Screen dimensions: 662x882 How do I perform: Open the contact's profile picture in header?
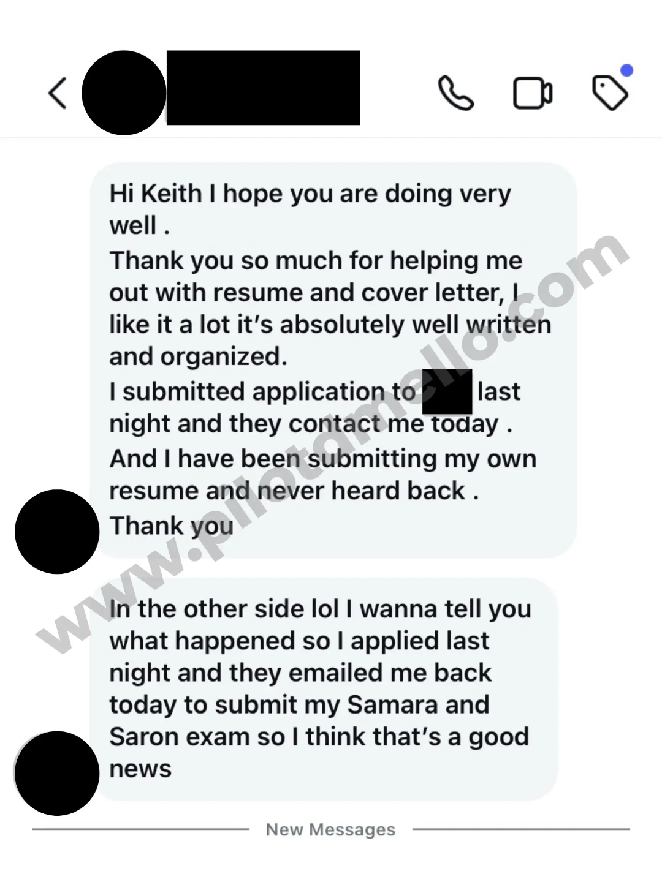tap(124, 92)
